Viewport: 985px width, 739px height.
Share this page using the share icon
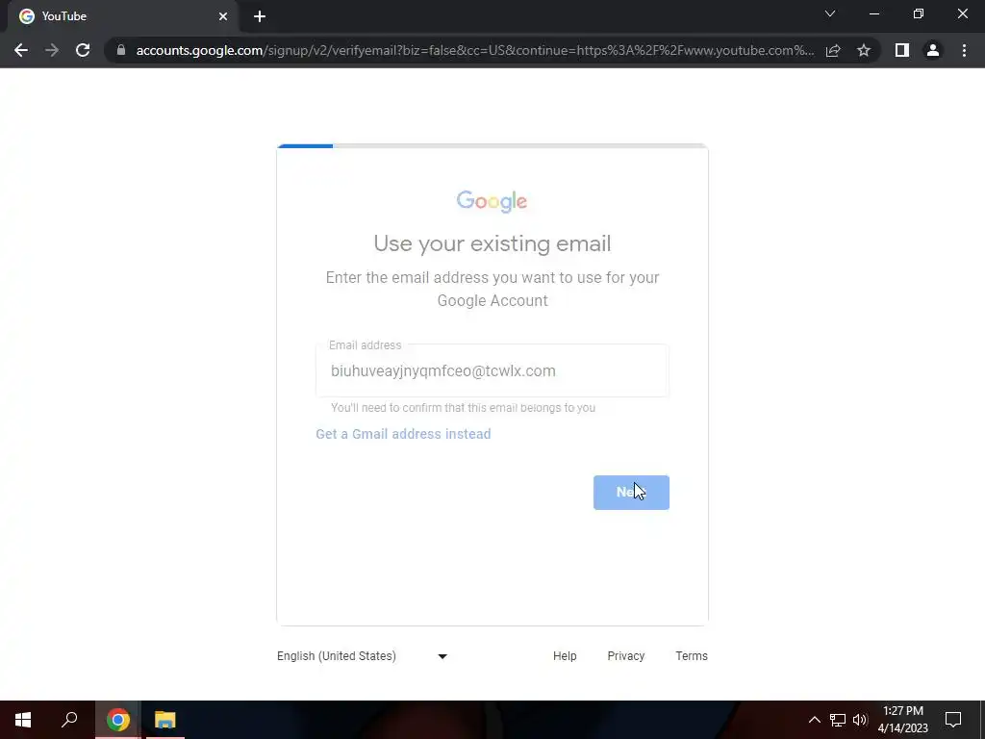(x=833, y=50)
